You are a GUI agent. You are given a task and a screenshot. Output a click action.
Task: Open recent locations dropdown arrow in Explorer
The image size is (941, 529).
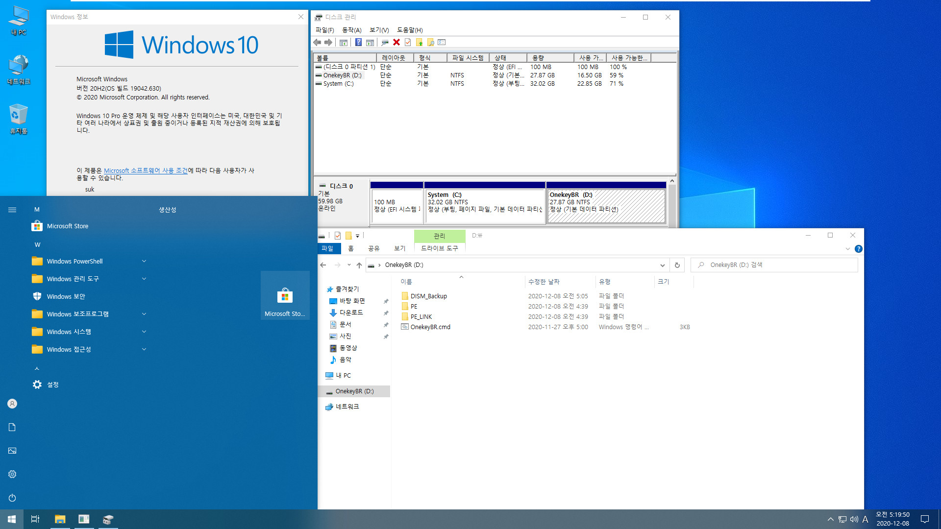pyautogui.click(x=349, y=265)
